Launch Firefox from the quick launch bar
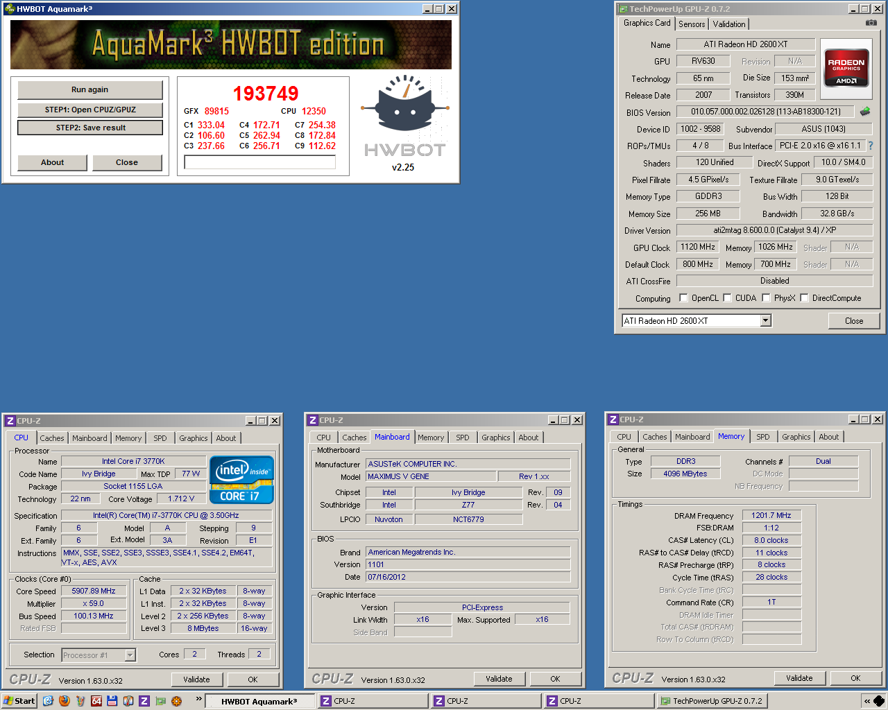The width and height of the screenshot is (888, 710). click(x=65, y=701)
